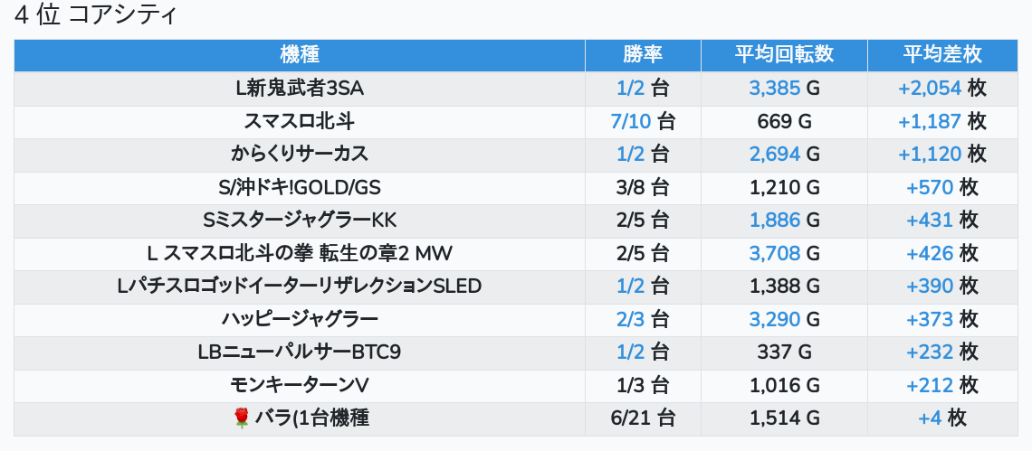Viewport: 1032px width, 451px height.
Task: Click the SミスタージャグラーKK entry
Action: [299, 220]
